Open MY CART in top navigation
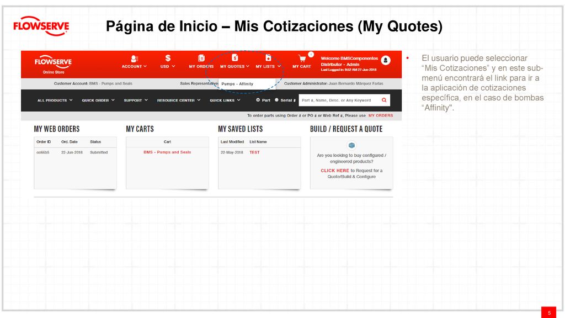The height and width of the screenshot is (318, 565). point(302,66)
